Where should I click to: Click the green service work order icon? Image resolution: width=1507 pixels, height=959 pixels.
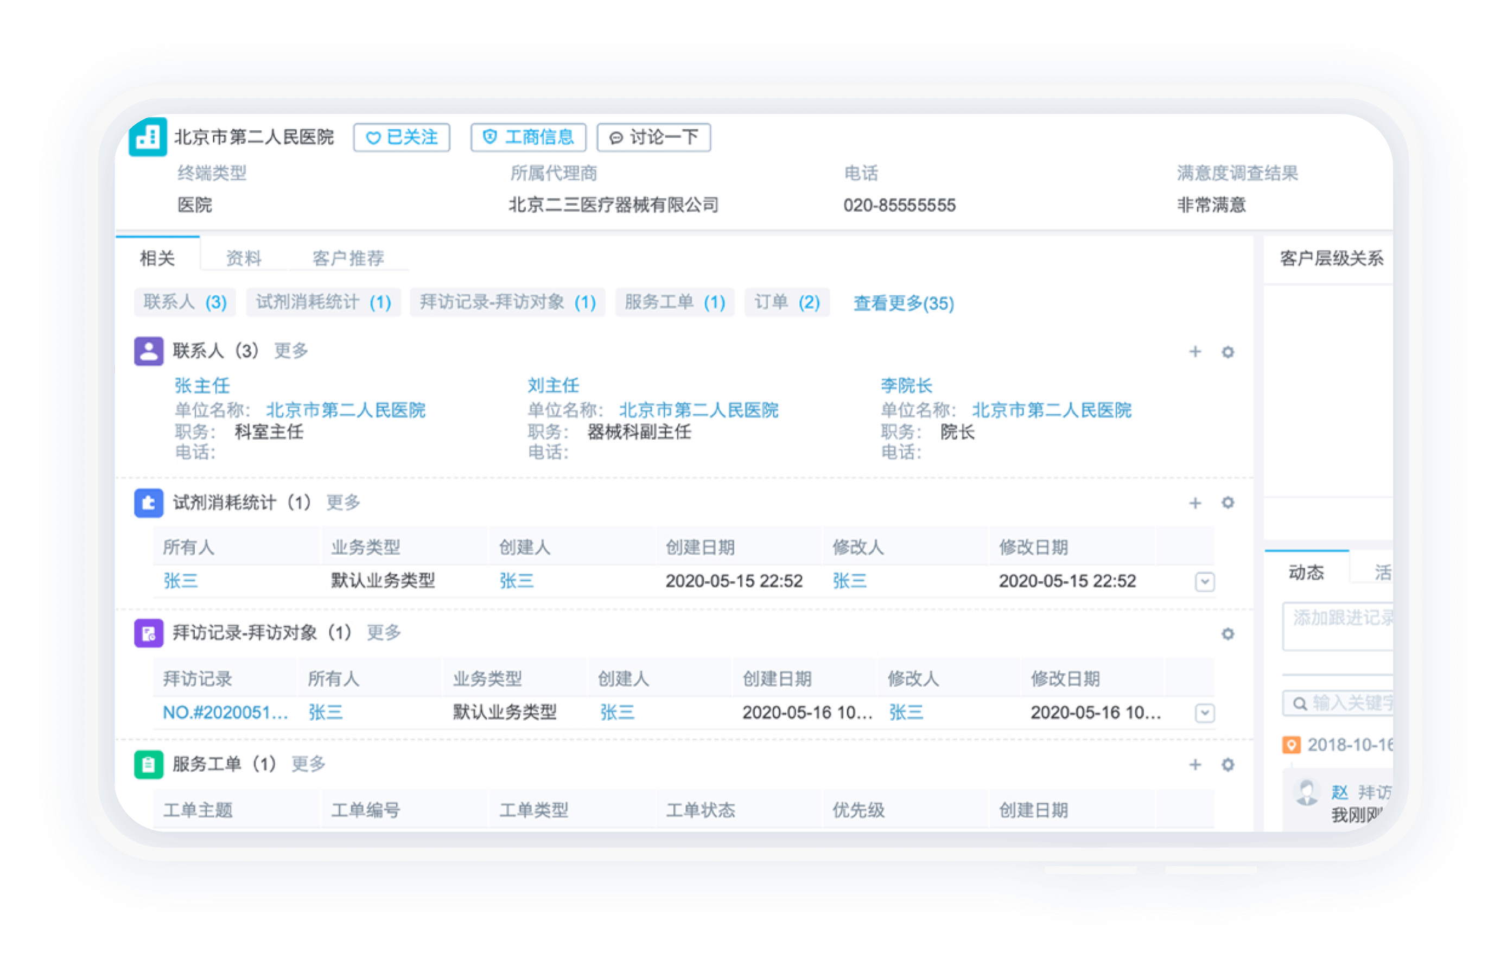148,764
